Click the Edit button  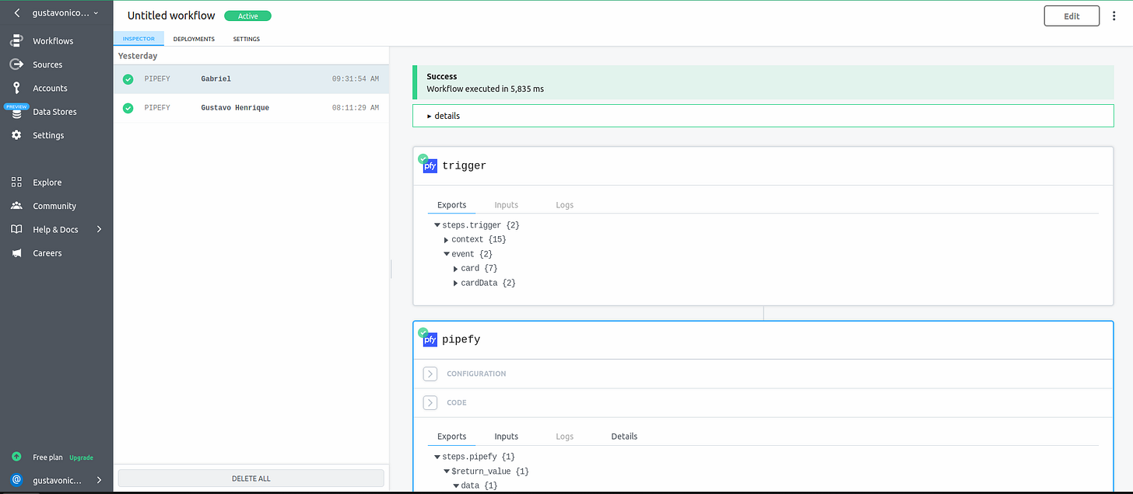(x=1072, y=16)
